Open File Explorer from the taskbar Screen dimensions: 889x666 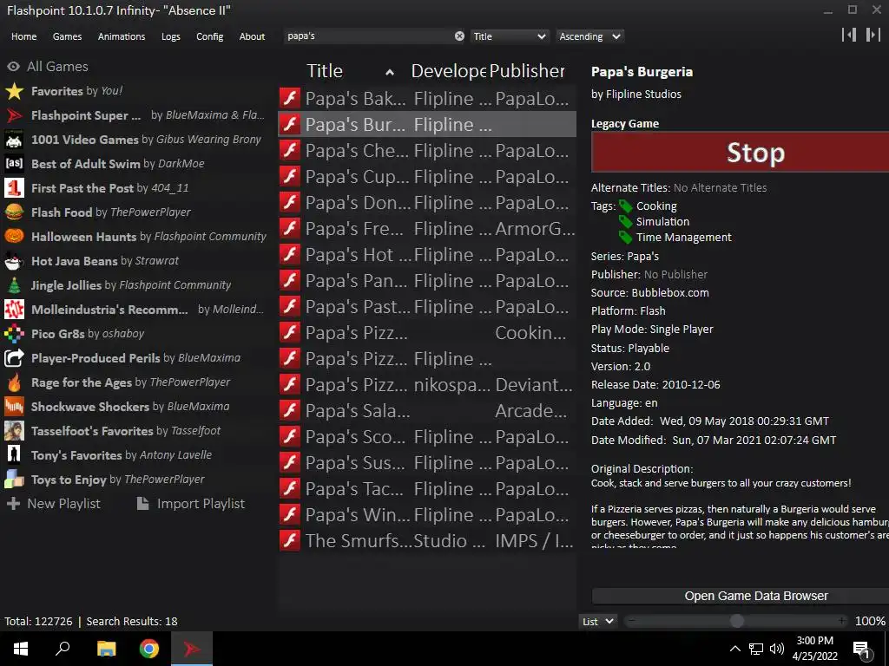pyautogui.click(x=106, y=649)
